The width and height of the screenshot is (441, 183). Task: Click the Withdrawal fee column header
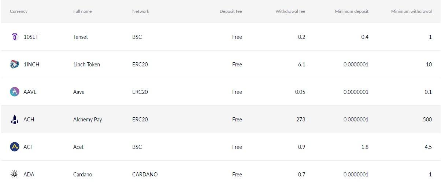290,11
